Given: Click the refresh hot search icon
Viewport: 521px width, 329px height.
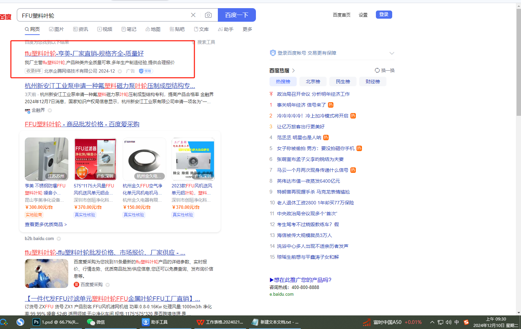Looking at the screenshot, I should click(x=377, y=70).
